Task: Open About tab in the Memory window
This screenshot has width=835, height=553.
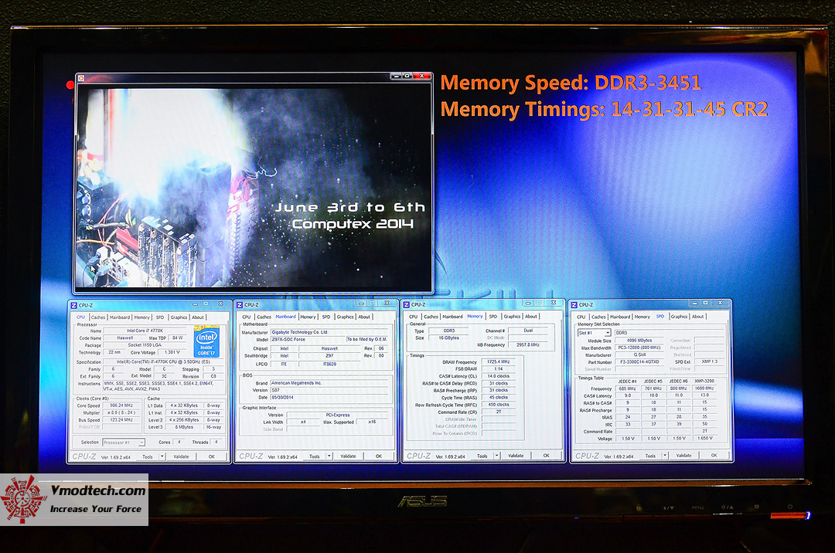Action: (531, 317)
